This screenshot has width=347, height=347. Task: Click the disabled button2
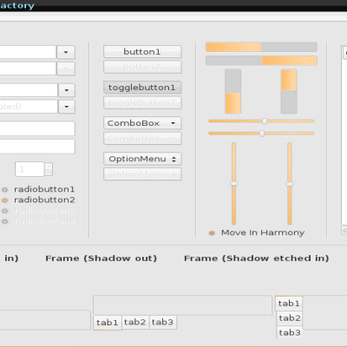pyautogui.click(x=142, y=67)
